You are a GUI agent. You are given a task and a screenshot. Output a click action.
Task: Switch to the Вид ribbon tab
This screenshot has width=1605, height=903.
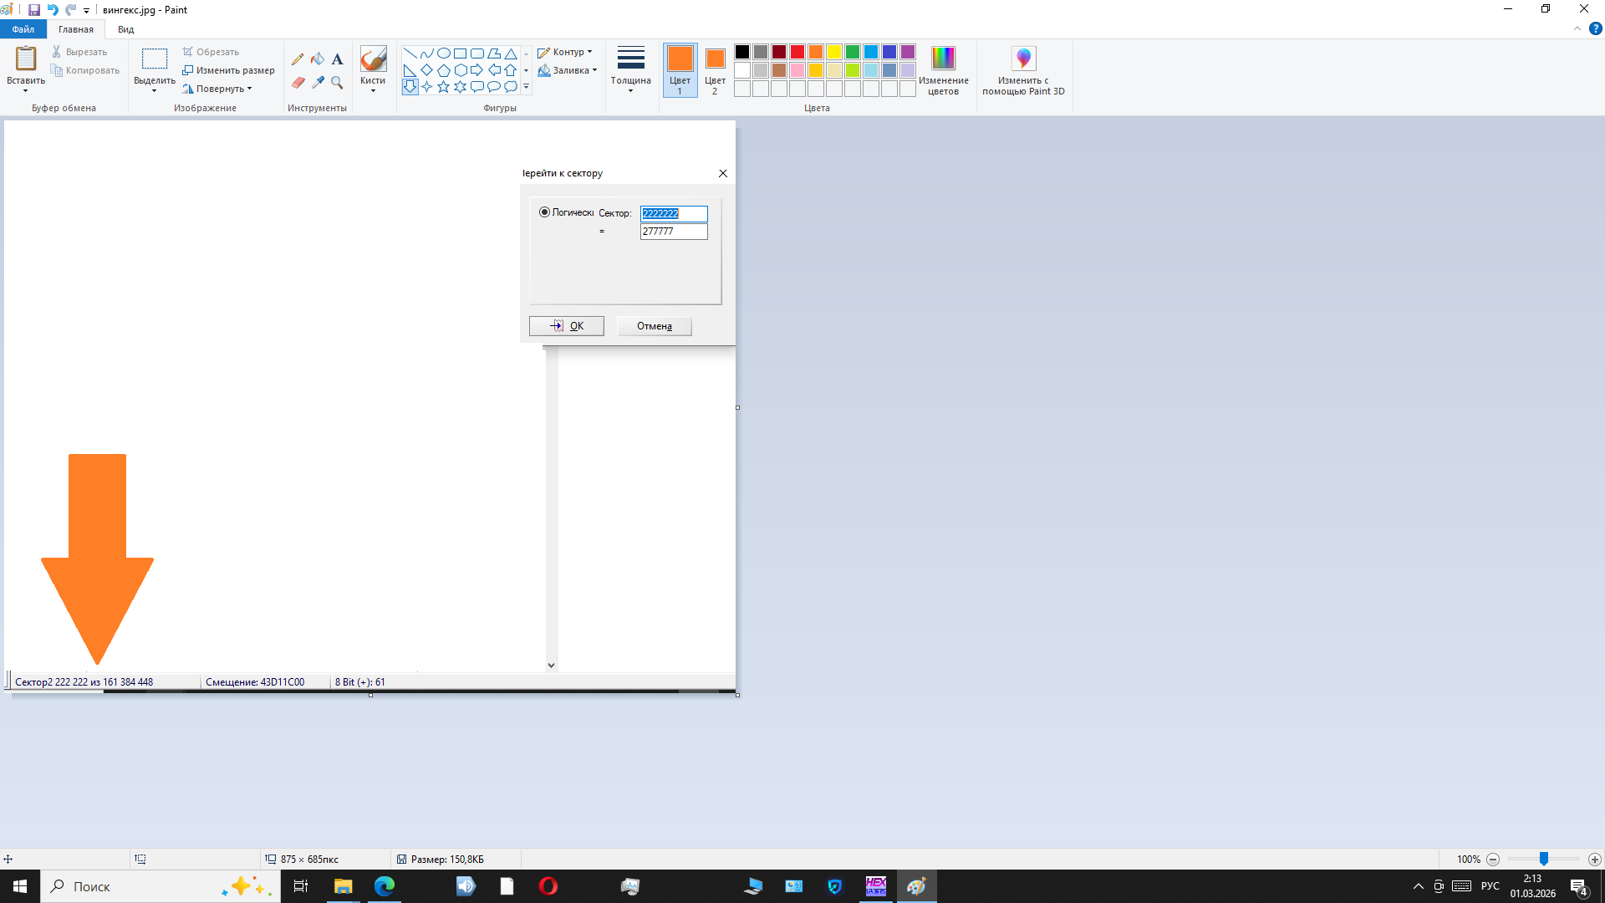click(x=125, y=29)
